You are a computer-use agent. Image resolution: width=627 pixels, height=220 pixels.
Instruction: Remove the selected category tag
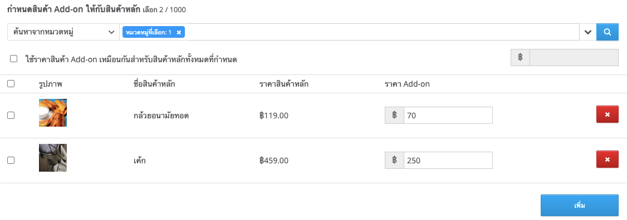179,32
